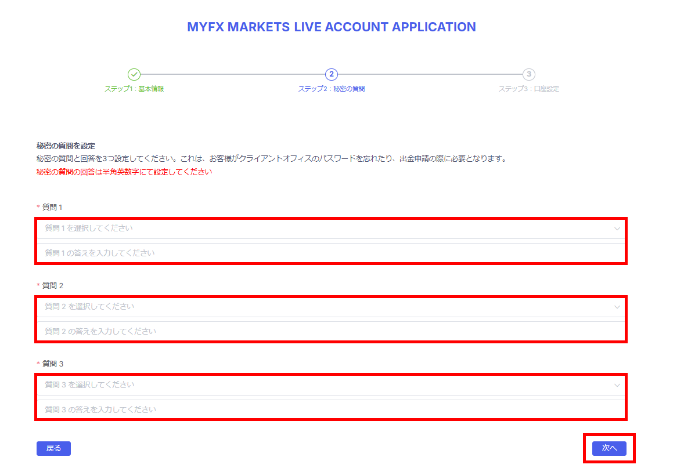Click the chevron arrow on 質問 1 dropdown

(617, 228)
